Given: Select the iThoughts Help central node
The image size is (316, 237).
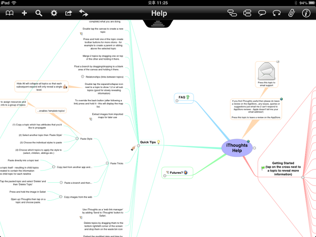Looking at the screenshot, I should click(237, 148).
